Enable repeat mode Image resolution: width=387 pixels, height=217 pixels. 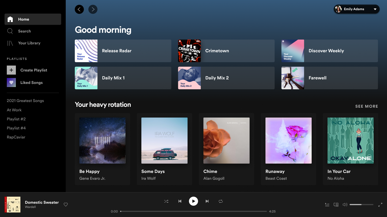221,201
